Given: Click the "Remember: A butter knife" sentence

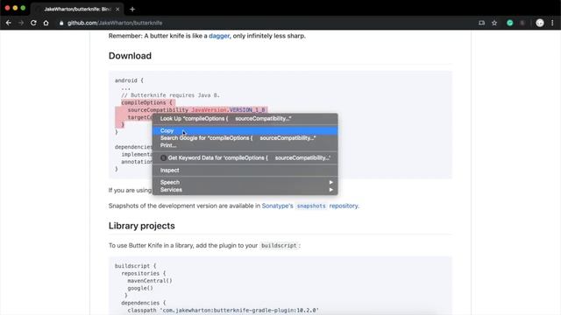Looking at the screenshot, I should pos(207,36).
